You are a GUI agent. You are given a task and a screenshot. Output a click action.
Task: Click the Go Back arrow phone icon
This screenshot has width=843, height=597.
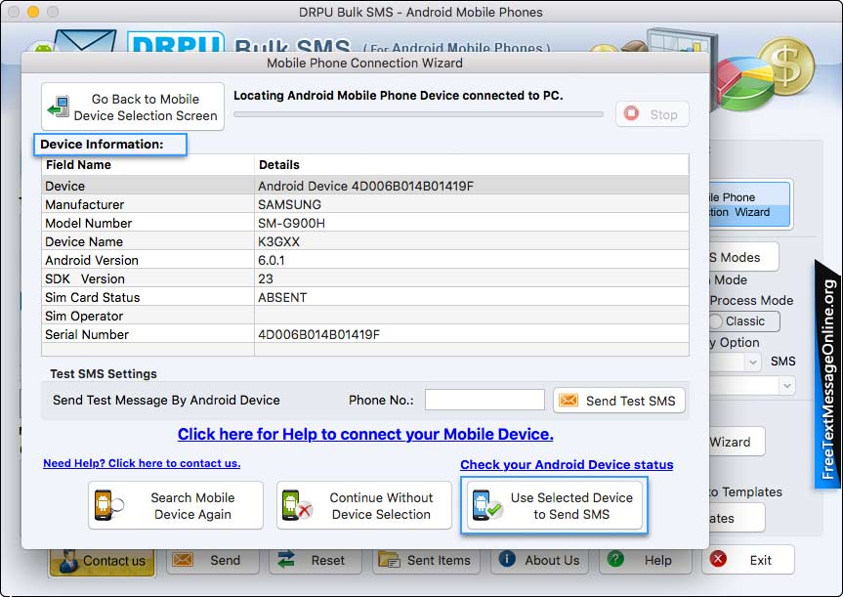click(58, 107)
